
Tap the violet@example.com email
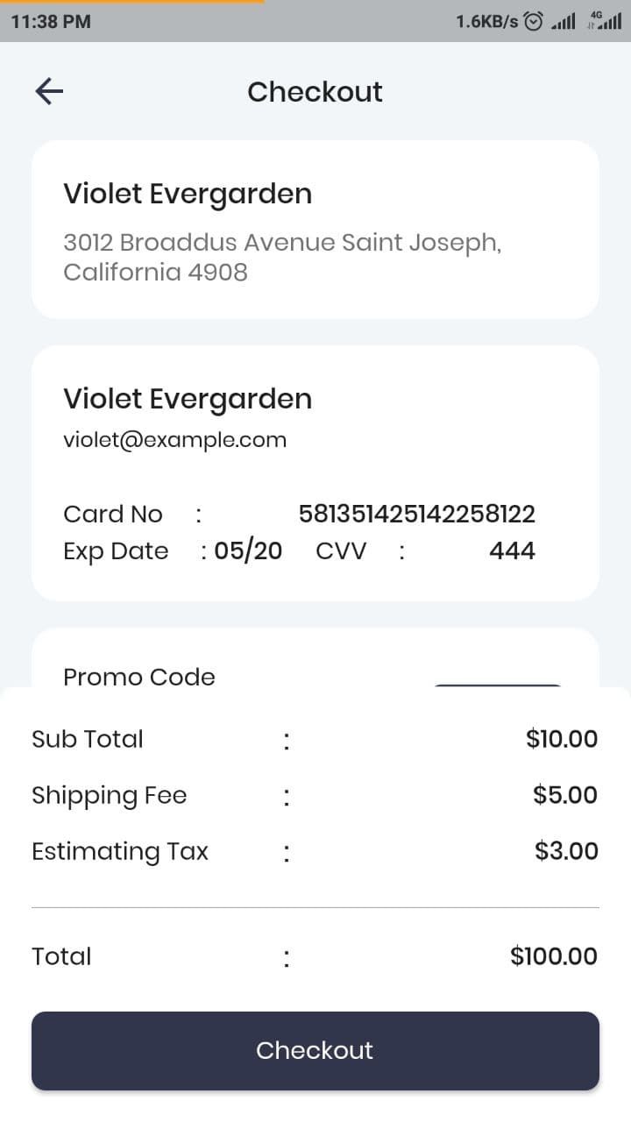coord(174,439)
